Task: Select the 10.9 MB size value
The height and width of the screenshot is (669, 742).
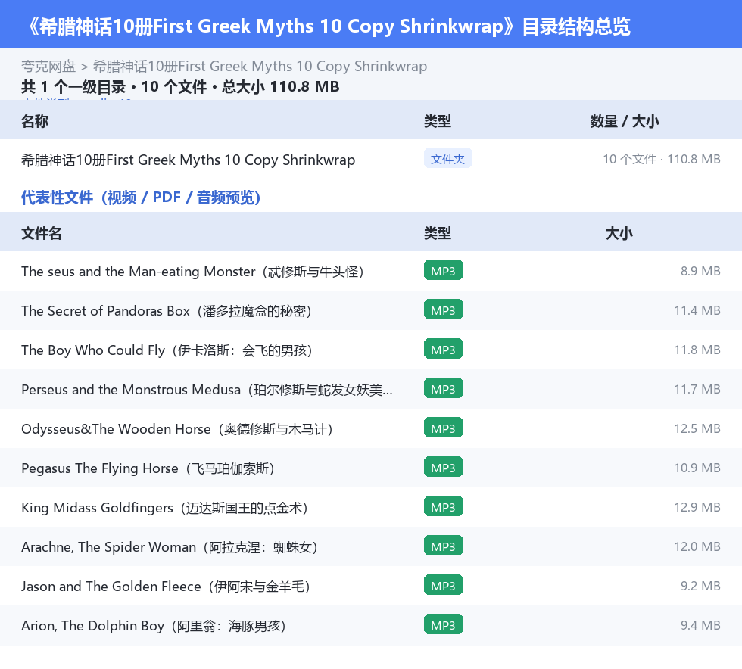Action: click(697, 468)
